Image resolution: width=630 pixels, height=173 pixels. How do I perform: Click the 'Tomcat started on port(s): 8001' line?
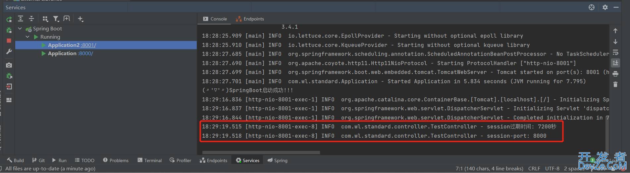[405, 72]
